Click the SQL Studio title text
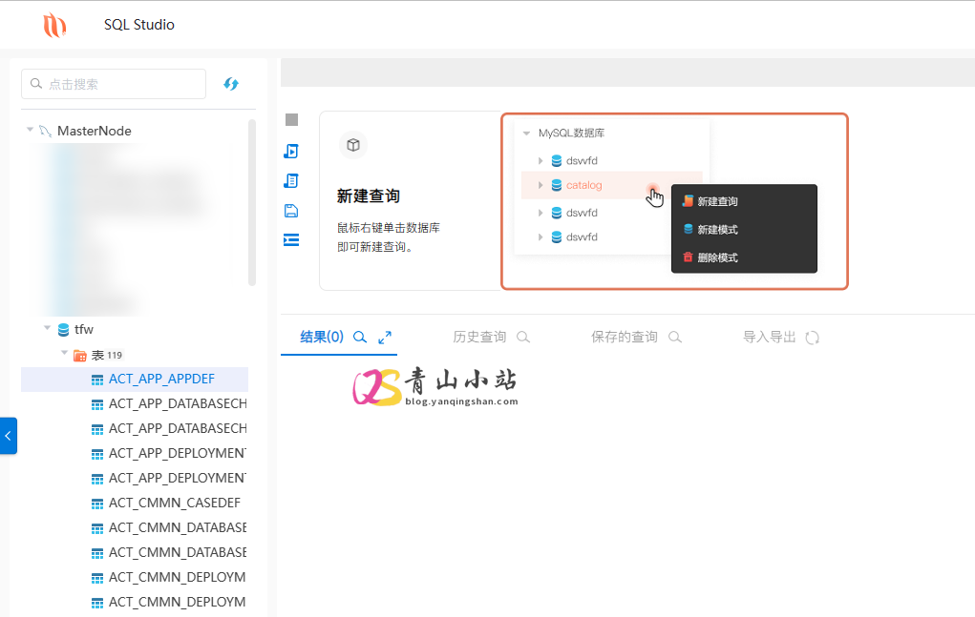This screenshot has width=975, height=617. click(x=139, y=25)
